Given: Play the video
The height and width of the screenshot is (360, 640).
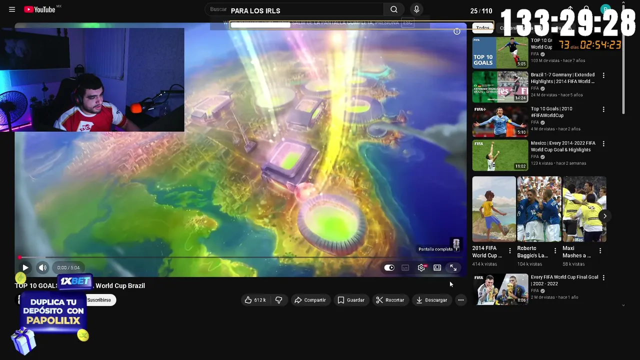Looking at the screenshot, I should pos(25,267).
